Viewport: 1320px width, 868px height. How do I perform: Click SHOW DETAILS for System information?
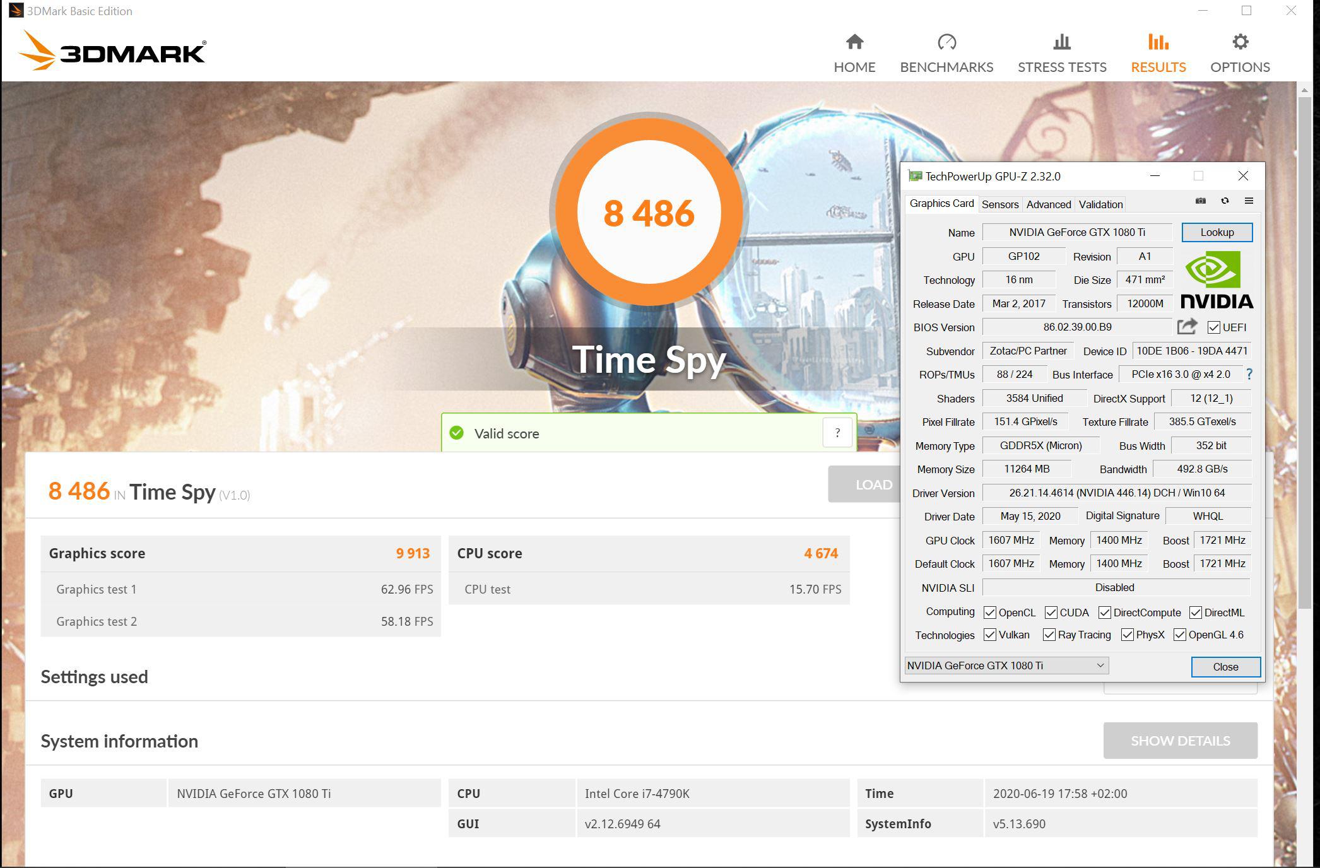click(x=1180, y=741)
